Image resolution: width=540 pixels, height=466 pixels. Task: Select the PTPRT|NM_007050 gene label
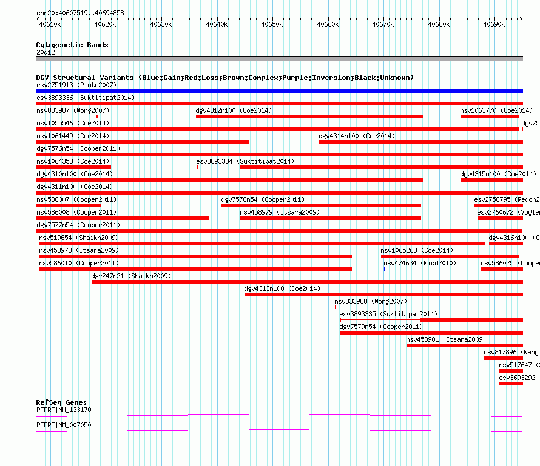64,425
